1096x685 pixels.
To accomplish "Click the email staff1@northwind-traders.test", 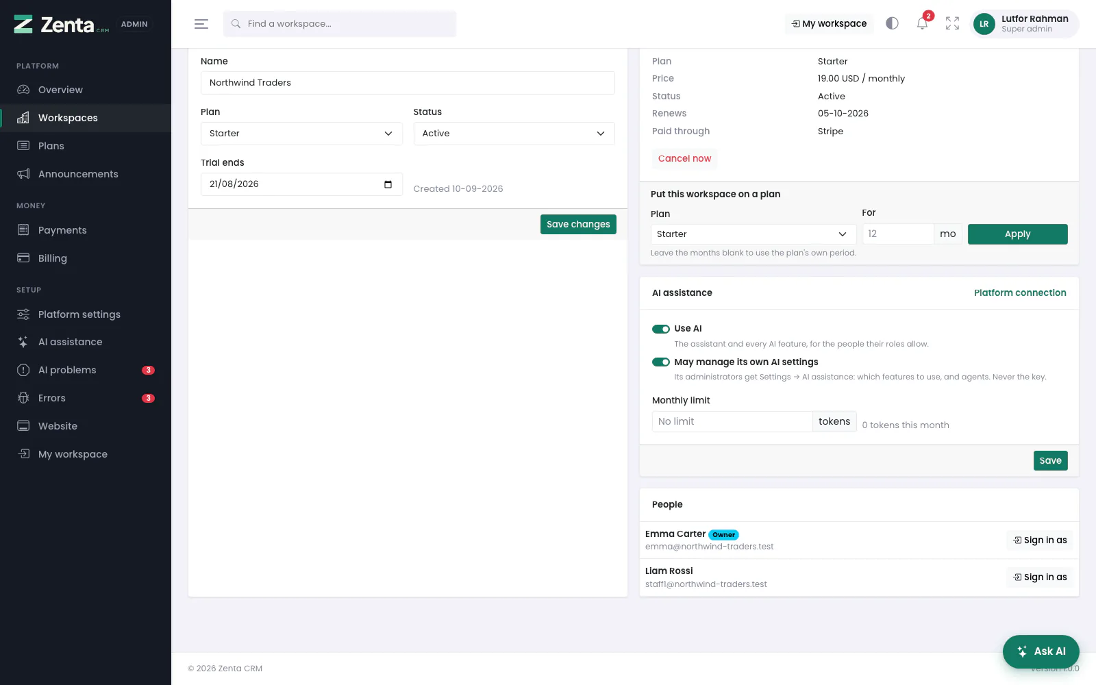I will tap(706, 585).
